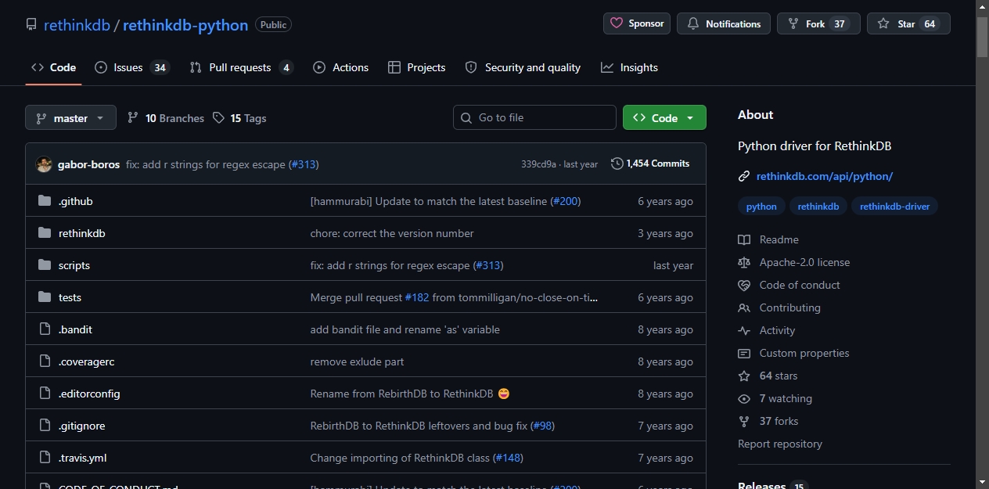The image size is (989, 489).
Task: Switch to the Pull requests tab
Action: (x=241, y=67)
